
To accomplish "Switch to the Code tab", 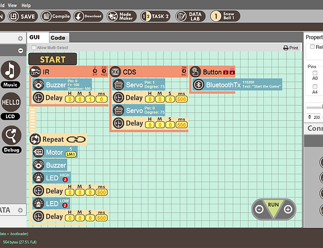I will point(59,38).
